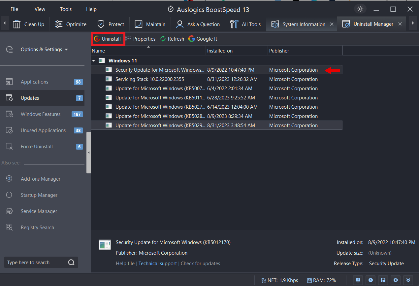Open the settings gear in the status bar
This screenshot has width=419, height=286.
pyautogui.click(x=396, y=280)
